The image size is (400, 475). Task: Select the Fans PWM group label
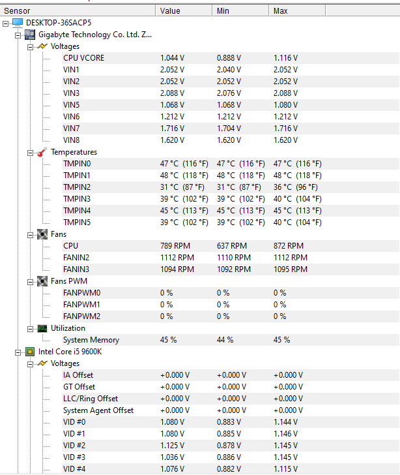69,281
